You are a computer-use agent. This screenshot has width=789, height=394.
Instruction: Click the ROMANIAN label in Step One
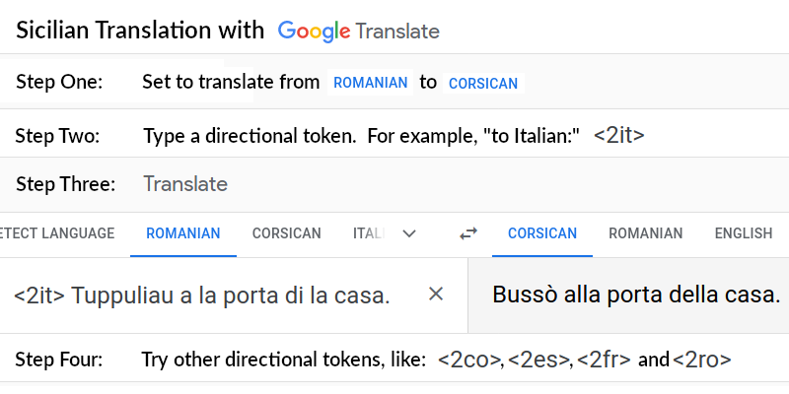tap(371, 83)
